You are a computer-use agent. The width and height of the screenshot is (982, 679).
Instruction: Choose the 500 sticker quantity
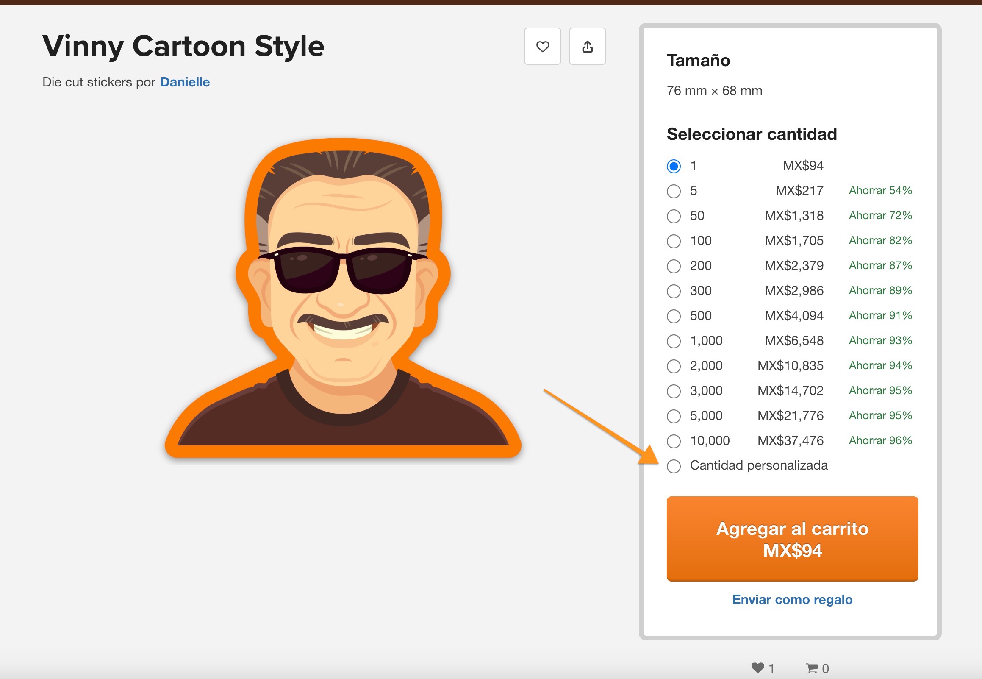coord(673,316)
